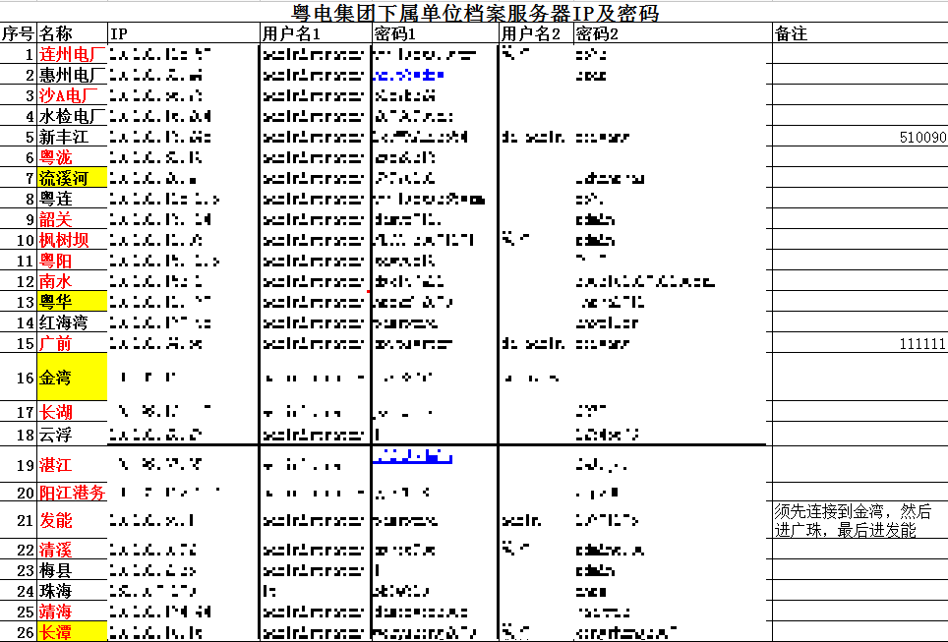
Task: Select the 用户名1 header cell
Action: 315,33
